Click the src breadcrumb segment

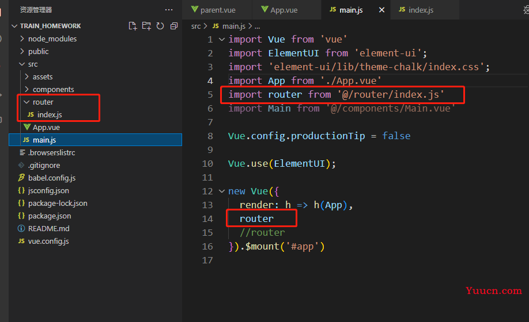[196, 26]
